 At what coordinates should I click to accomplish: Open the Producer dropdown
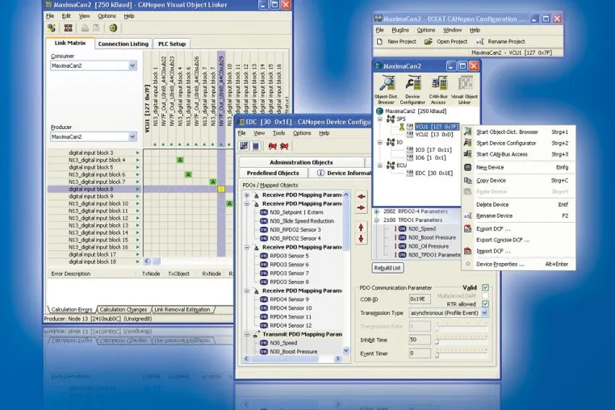132,136
